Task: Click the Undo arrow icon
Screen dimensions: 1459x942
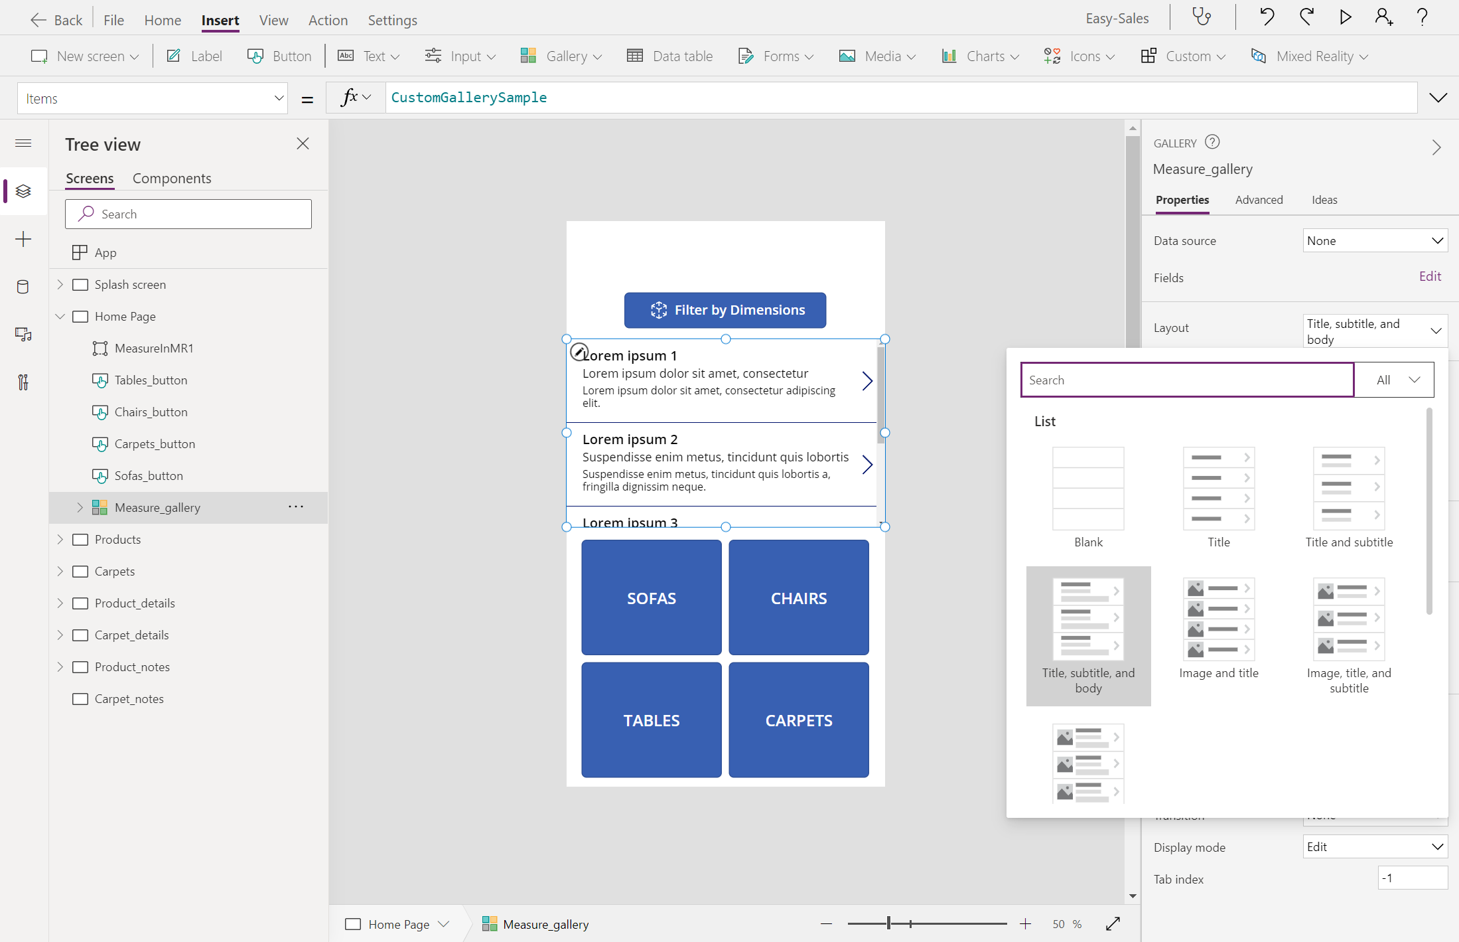Action: tap(1267, 17)
